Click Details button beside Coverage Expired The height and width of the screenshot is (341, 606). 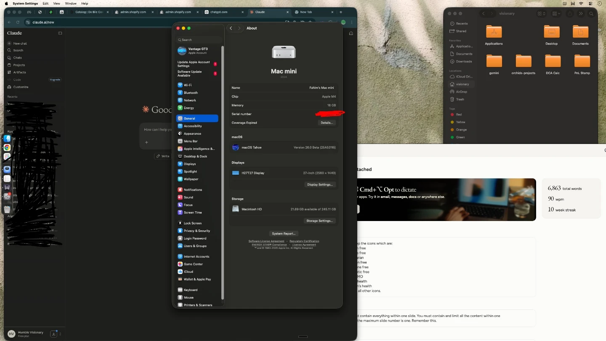pos(327,123)
